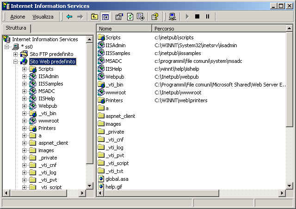Click Webpub icon in list
The height and width of the screenshot is (209, 296).
point(101,77)
